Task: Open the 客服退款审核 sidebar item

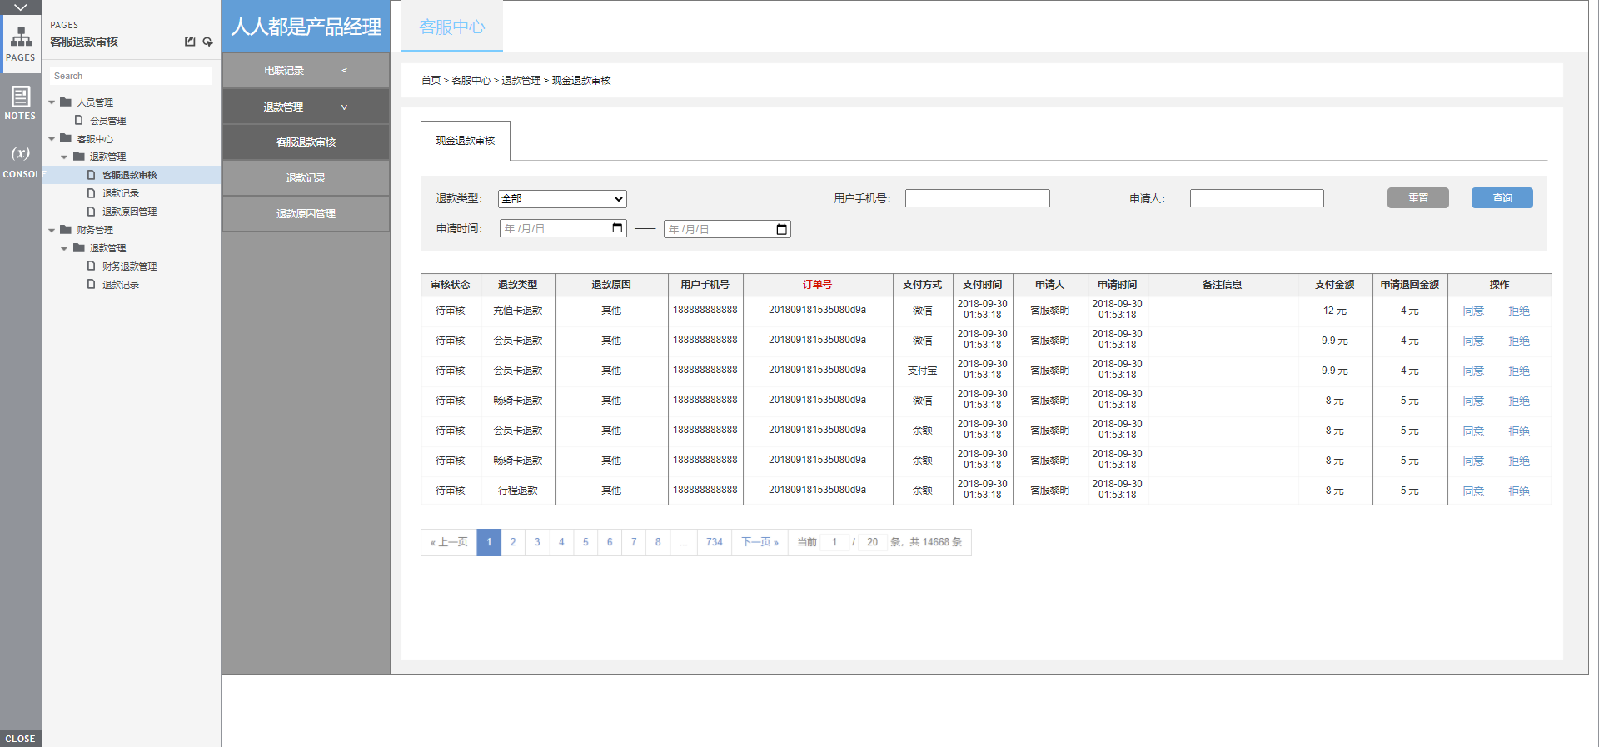Action: tap(306, 142)
